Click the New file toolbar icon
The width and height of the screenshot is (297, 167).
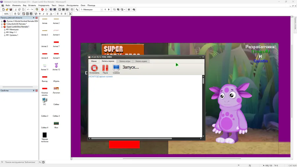coord(3,10)
